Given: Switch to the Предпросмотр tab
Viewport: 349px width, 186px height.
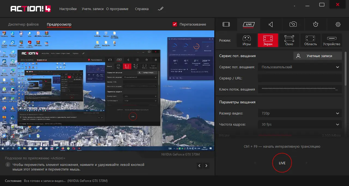Looking at the screenshot, I should (59, 24).
